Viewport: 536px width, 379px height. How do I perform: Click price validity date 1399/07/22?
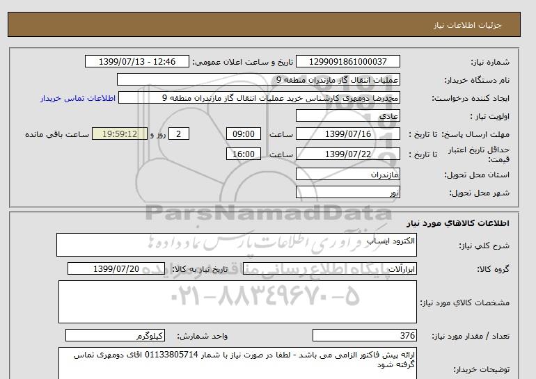coord(347,154)
